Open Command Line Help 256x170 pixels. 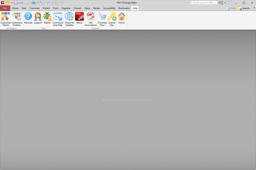[x=58, y=19]
